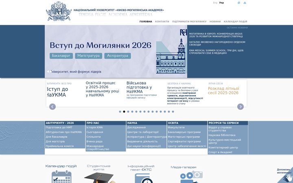Open KMA Medical Summer School news
293x183 pixels.
click(x=216, y=52)
